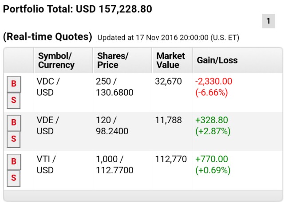Click the Sell button for VDE

click(x=14, y=139)
